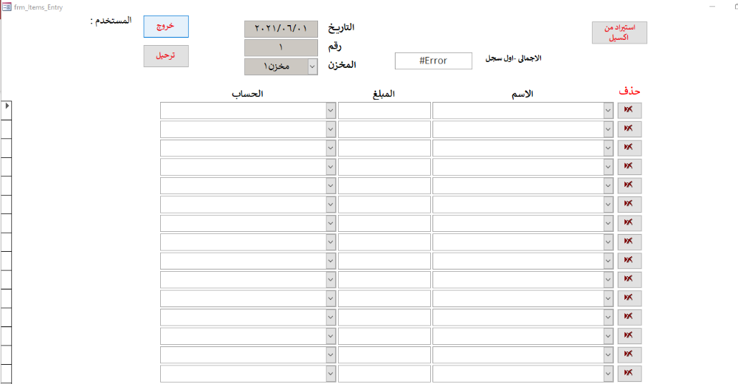Delete the fifth row entry
Image resolution: width=738 pixels, height=384 pixels.
(630, 185)
